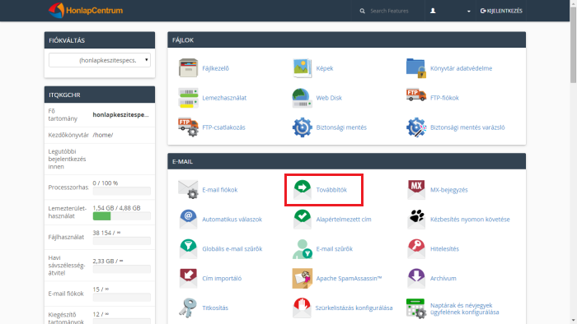Click the ITQKGCHR panel header
Image resolution: width=577 pixels, height=324 pixels.
pyautogui.click(x=100, y=95)
